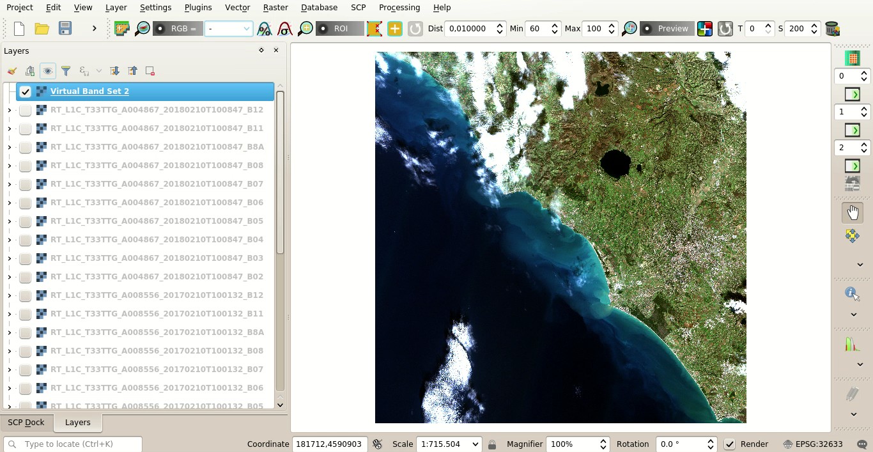Activate the Identify Features tool

click(851, 293)
